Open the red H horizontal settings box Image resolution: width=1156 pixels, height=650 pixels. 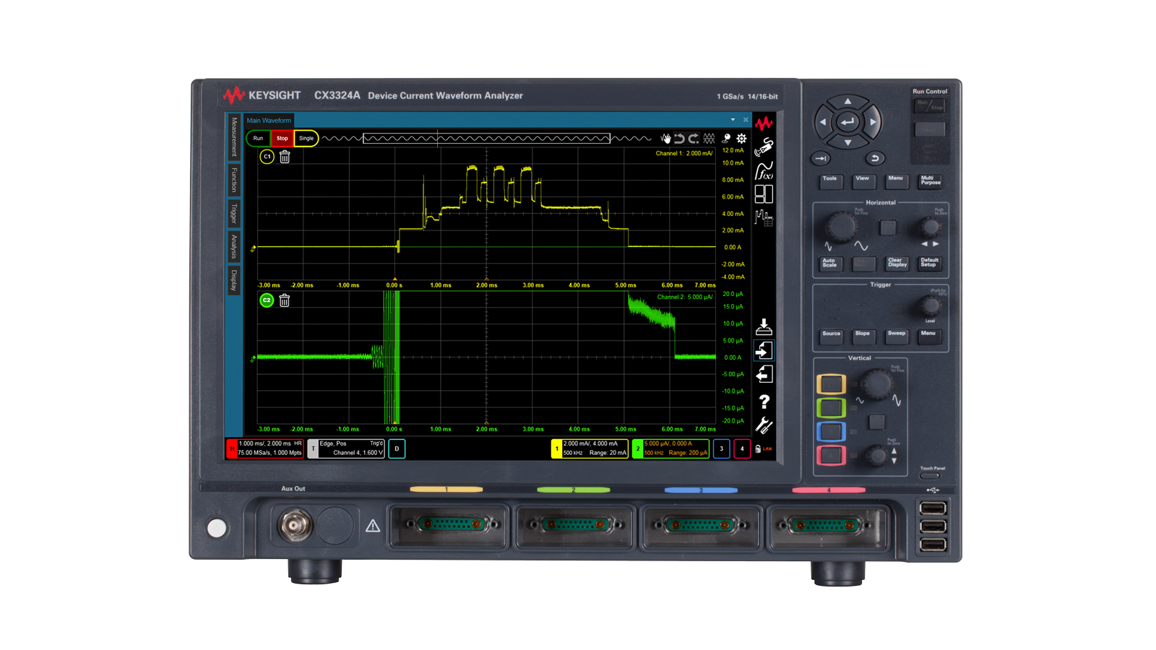264,448
